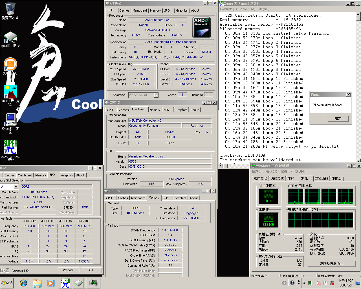Open the 3DMark06 desktop shortcut

tap(10, 66)
